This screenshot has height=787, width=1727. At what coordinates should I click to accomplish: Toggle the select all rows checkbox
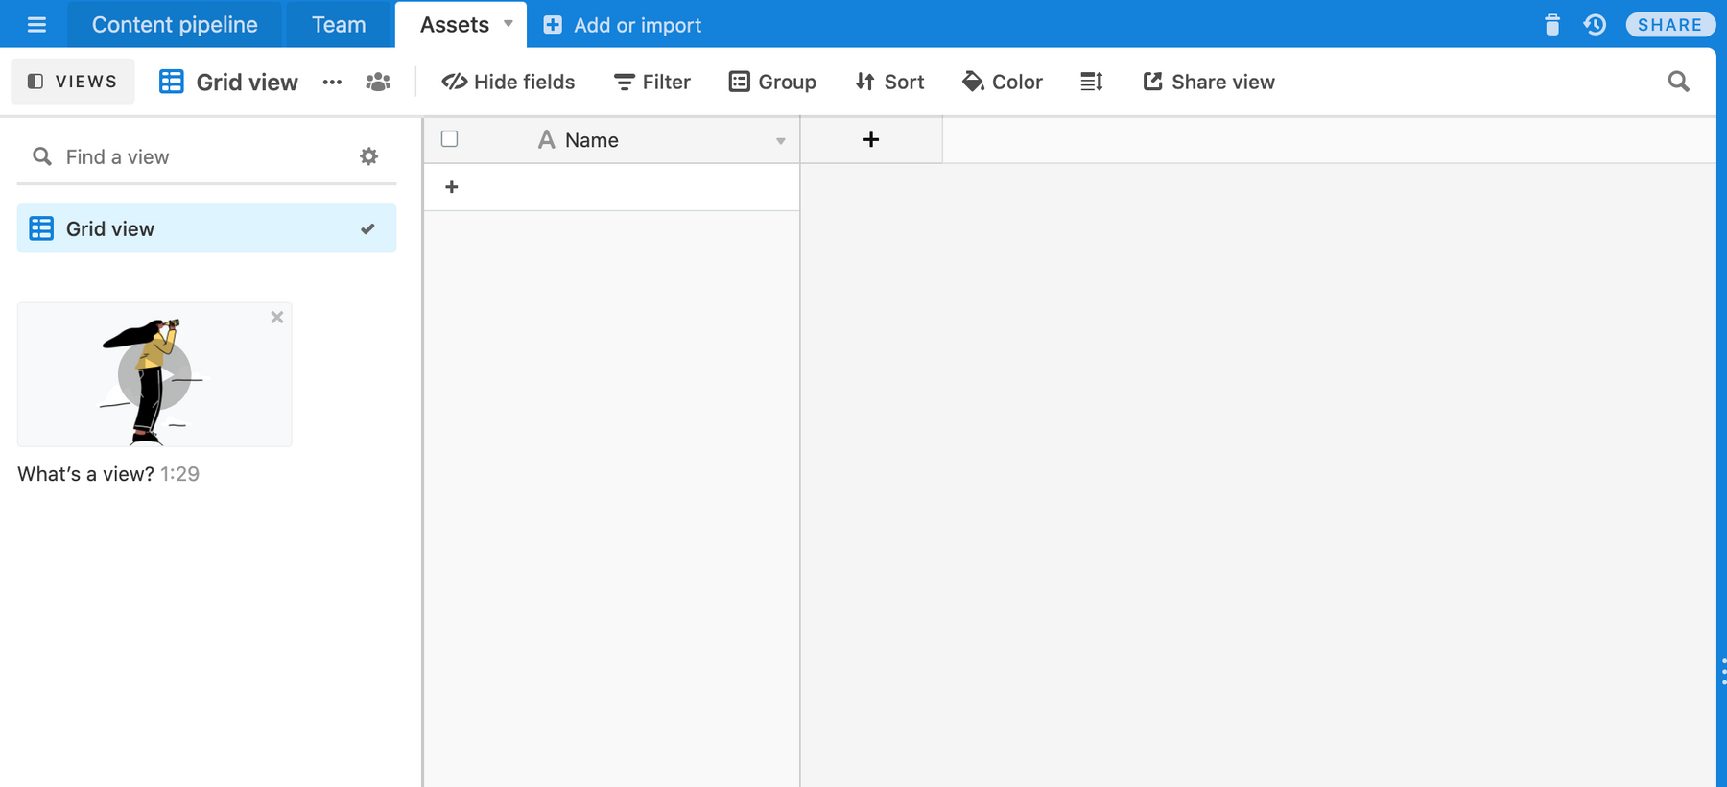pyautogui.click(x=449, y=139)
